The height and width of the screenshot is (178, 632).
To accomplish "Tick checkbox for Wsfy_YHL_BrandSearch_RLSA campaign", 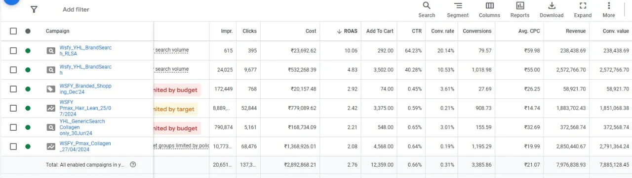I will pyautogui.click(x=13, y=50).
